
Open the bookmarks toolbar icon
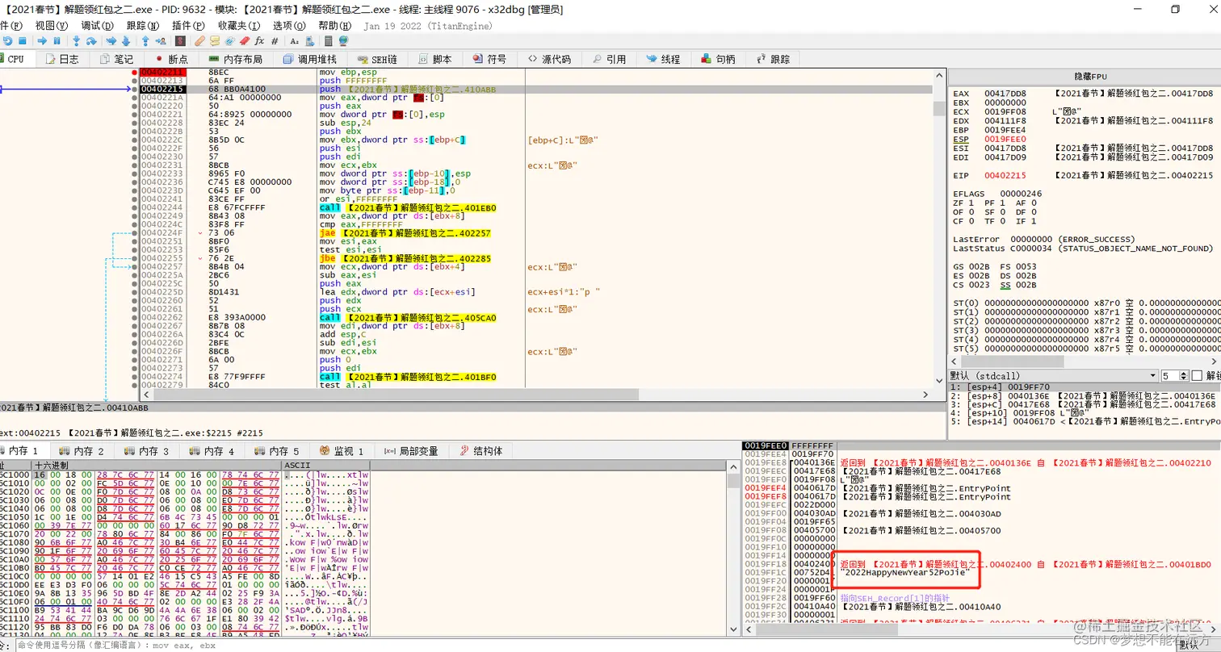[245, 40]
